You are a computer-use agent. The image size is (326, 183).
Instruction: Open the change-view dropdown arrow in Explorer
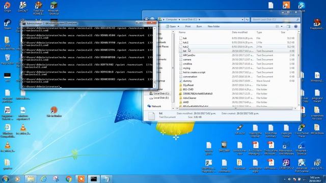coord(282,26)
